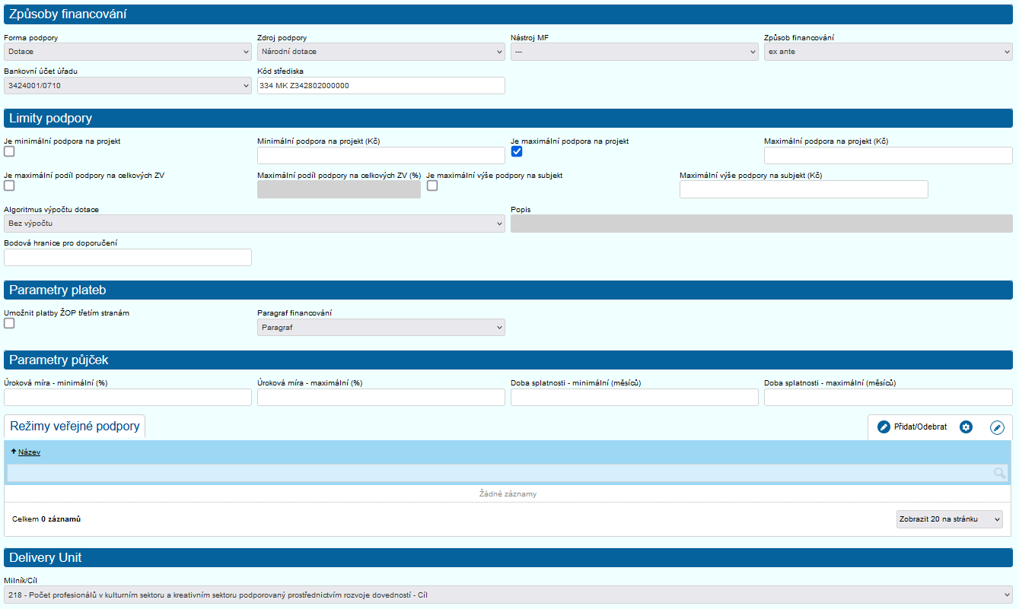The width and height of the screenshot is (1019, 609).
Task: Focus the Maximální podpora na projekt (Kč) field
Action: 887,155
